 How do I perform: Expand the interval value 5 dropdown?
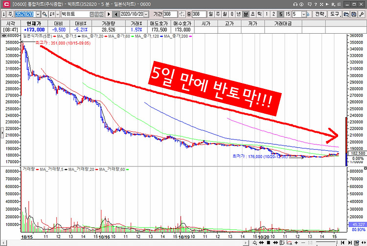click(304, 14)
